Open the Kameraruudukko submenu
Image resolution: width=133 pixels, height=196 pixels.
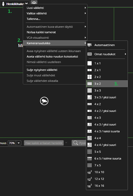(55, 43)
